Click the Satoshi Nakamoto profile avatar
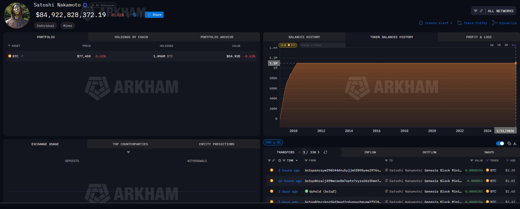The width and height of the screenshot is (520, 209). (x=17, y=15)
